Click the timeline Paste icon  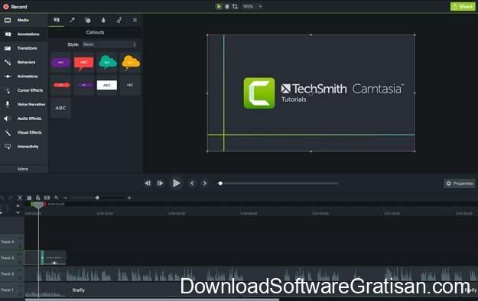coord(37,198)
